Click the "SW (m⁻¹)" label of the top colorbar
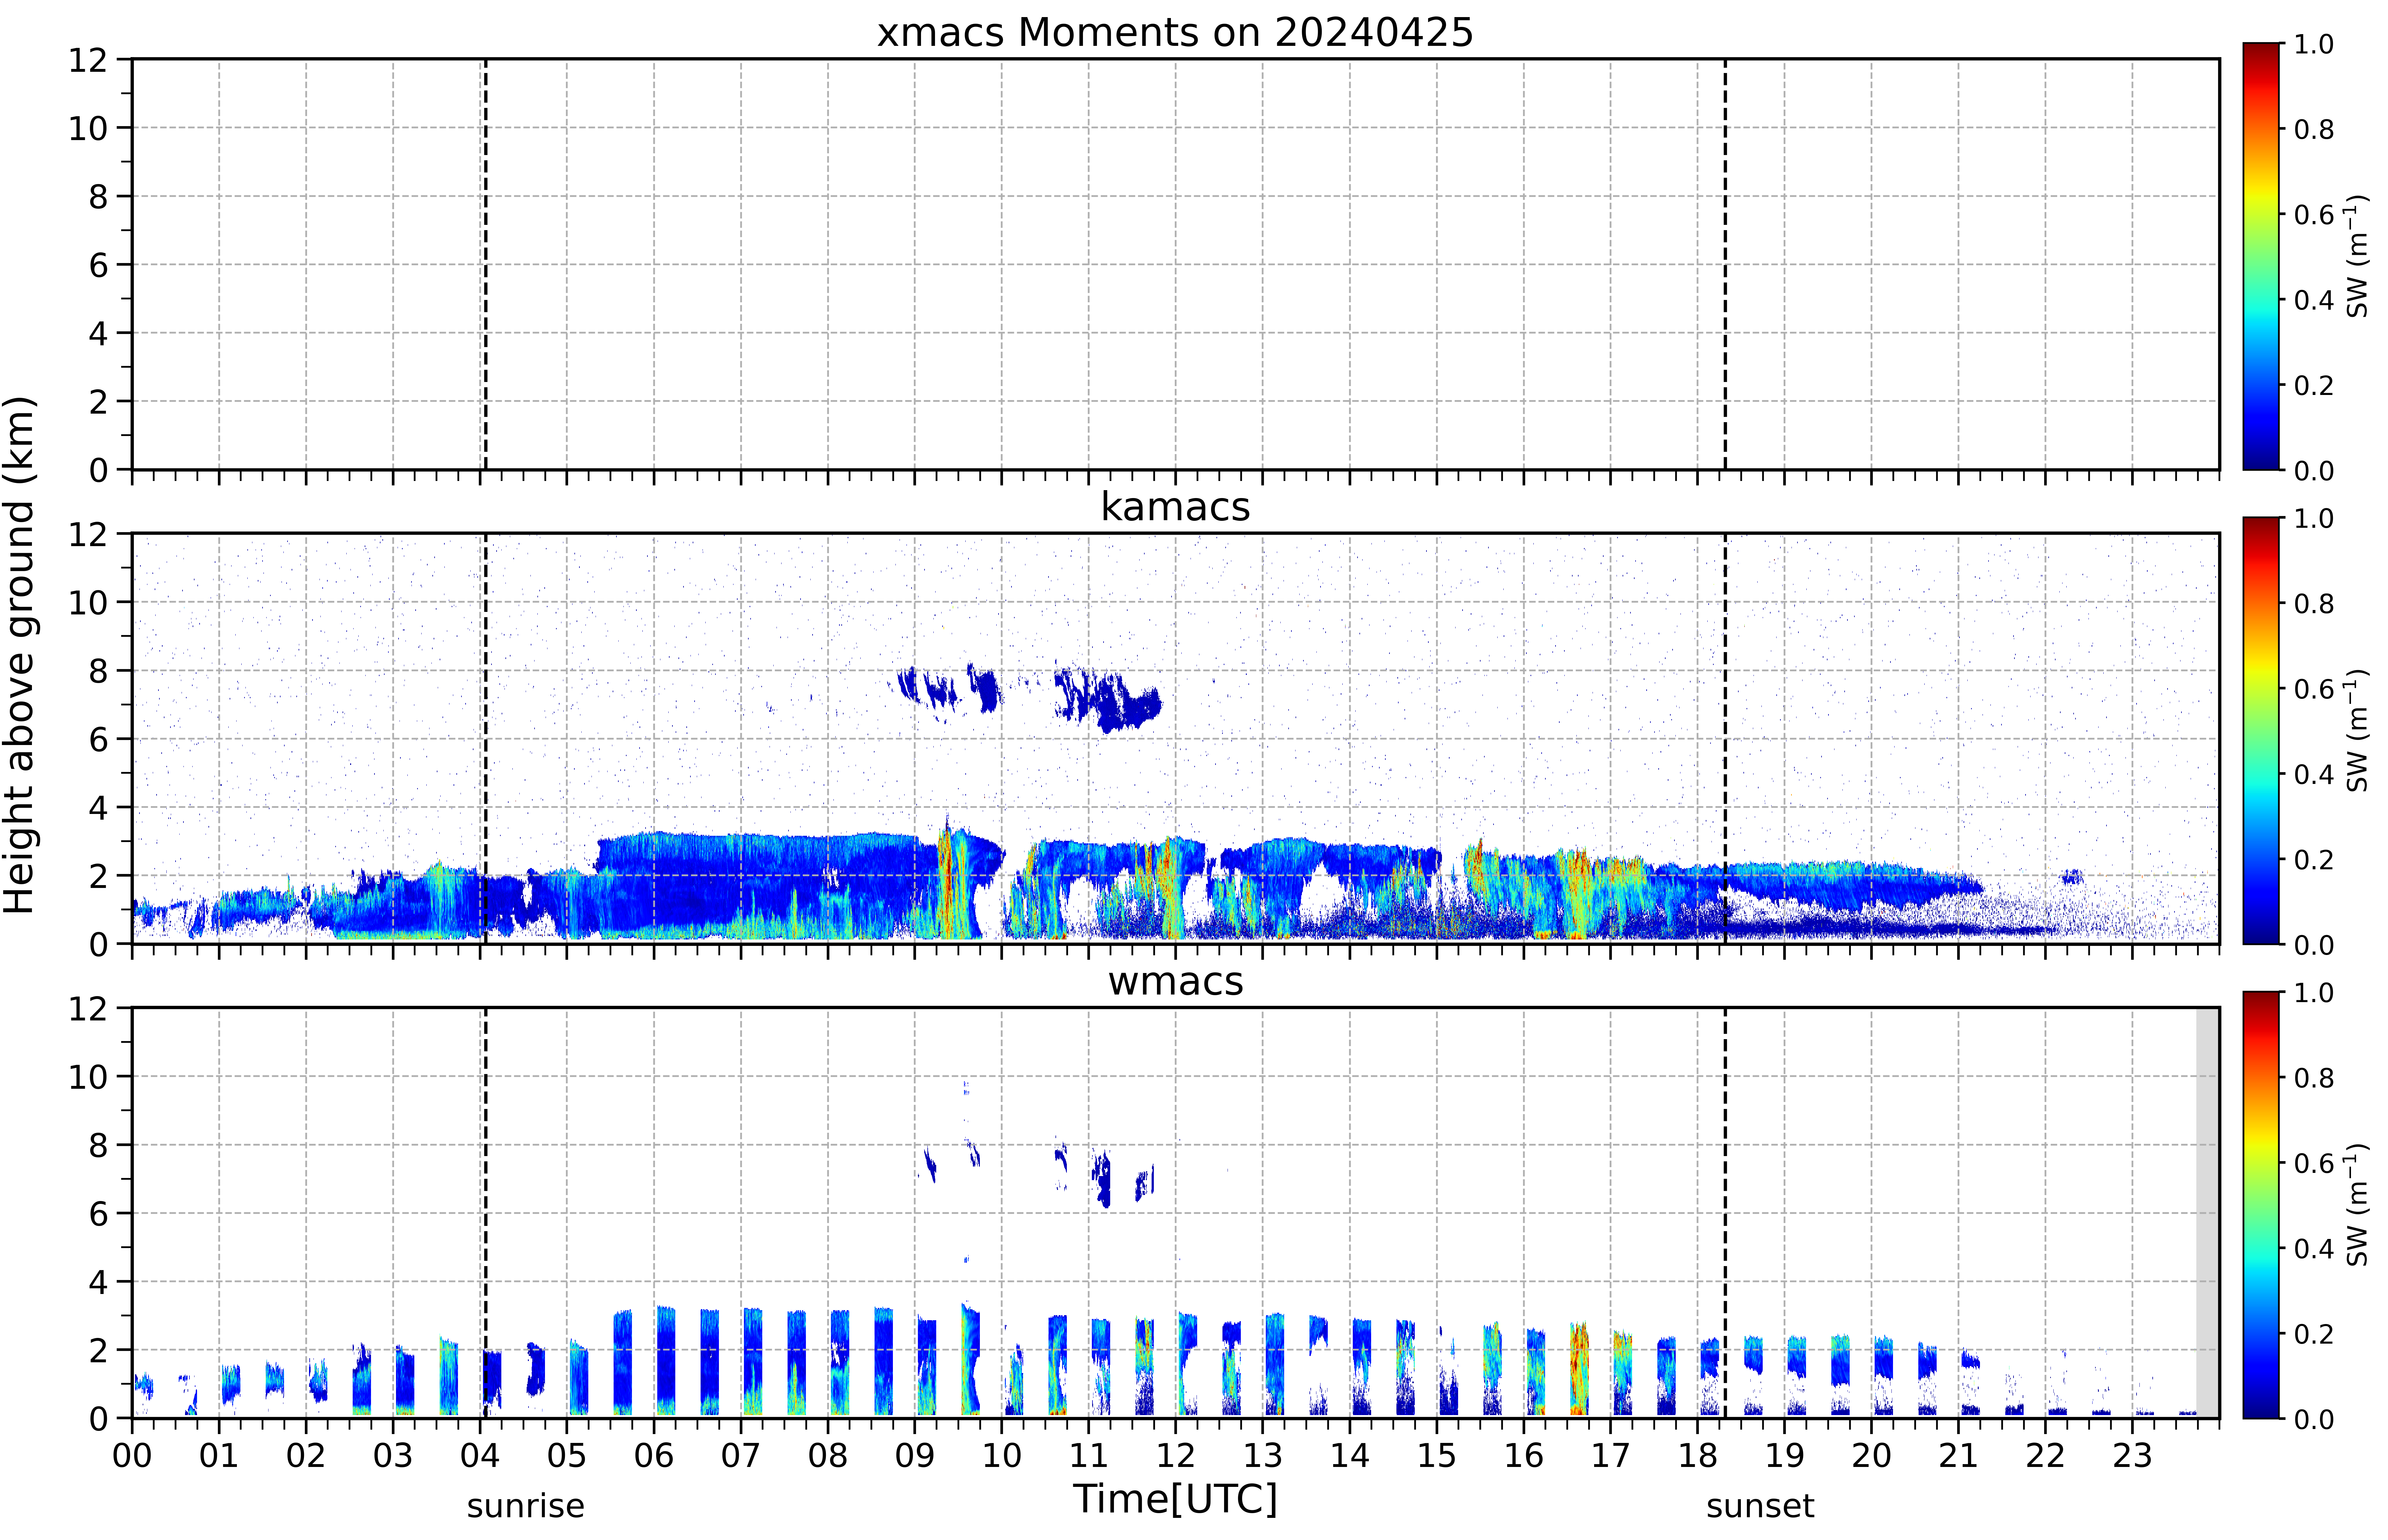This screenshot has height=1540, width=2388. pos(2357,256)
